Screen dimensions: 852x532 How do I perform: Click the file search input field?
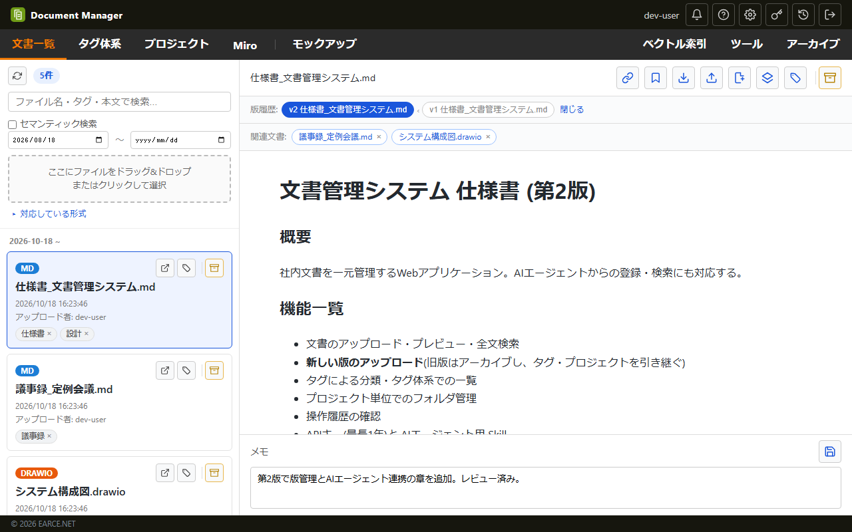click(x=119, y=102)
